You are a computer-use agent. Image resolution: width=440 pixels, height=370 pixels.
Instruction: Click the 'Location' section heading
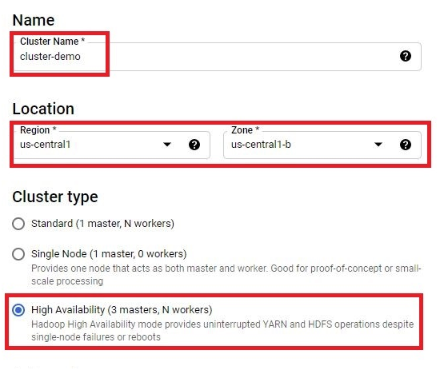pos(43,109)
